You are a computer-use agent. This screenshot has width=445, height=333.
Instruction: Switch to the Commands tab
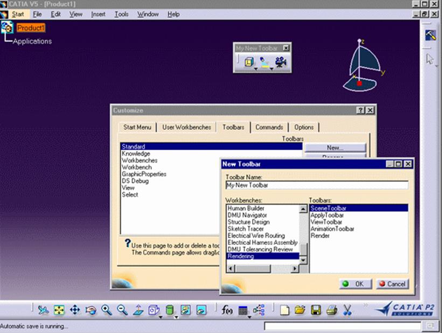click(x=269, y=127)
